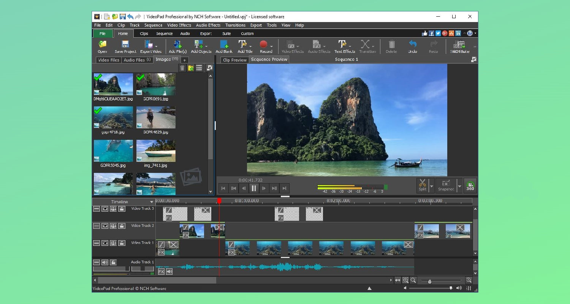Hide Video Track 3 using the eye icon
Screen dimensions: 570x304
[x=105, y=209]
